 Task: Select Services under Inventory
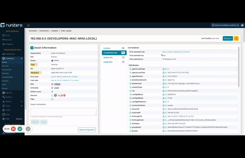pos(5,66)
